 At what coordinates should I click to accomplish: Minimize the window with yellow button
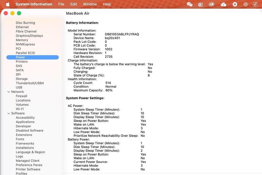pyautogui.click(x=12, y=13)
